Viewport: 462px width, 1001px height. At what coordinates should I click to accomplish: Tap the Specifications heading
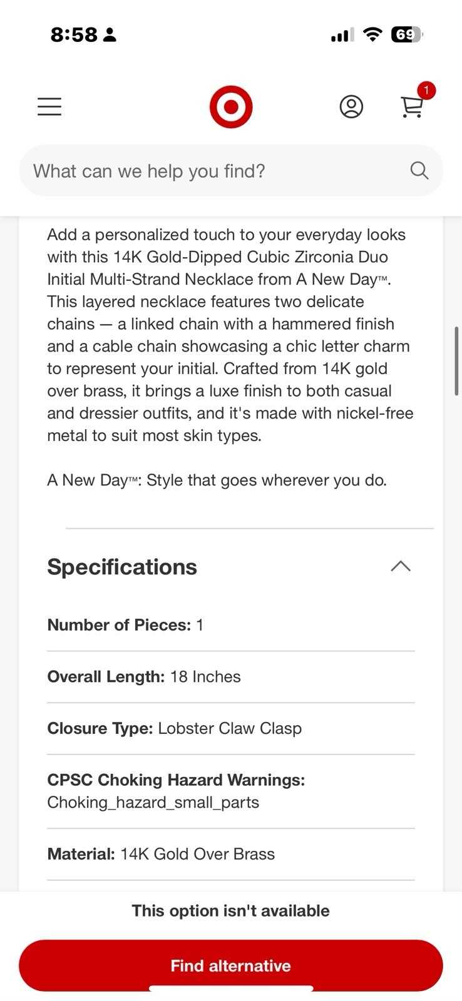(122, 567)
